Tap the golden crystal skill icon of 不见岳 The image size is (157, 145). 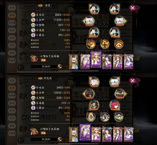(91, 117)
